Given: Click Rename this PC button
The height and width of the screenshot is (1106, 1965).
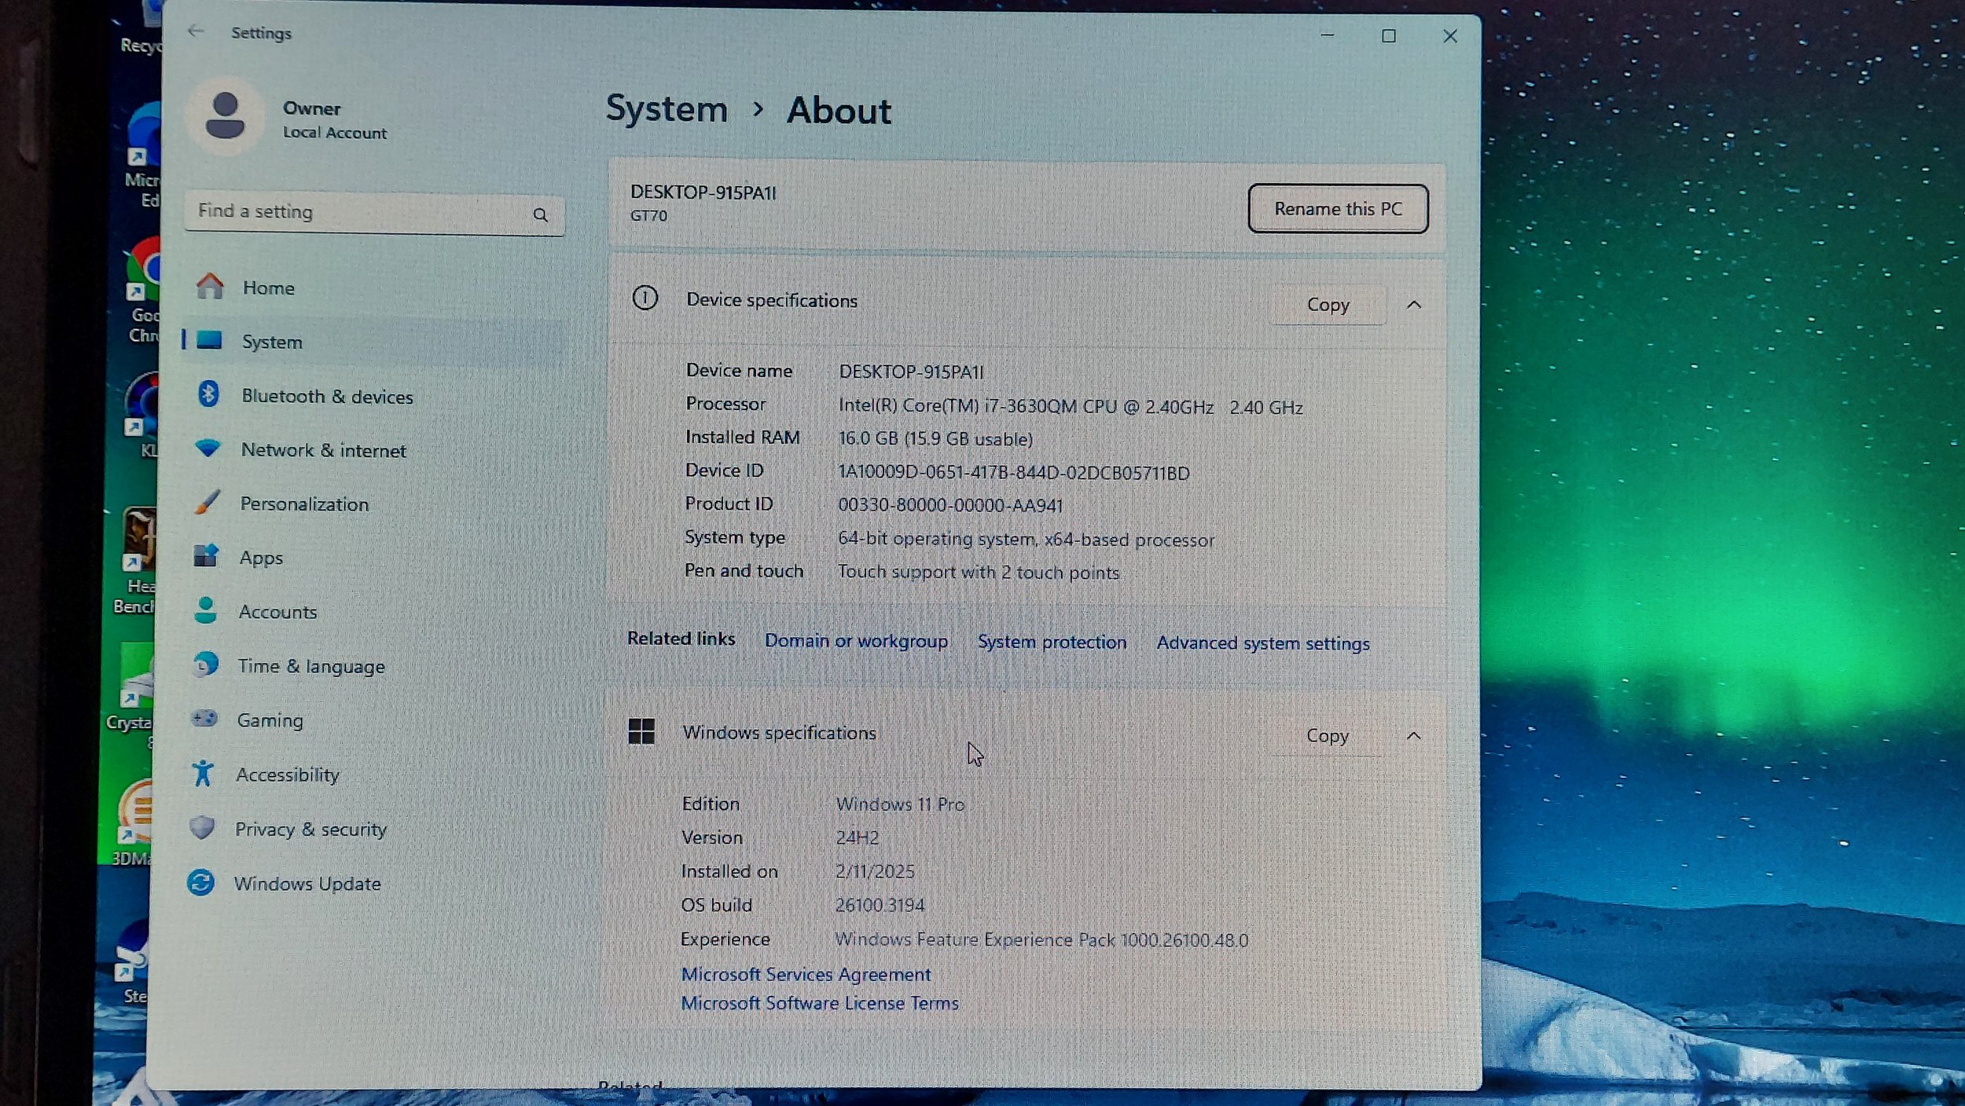Looking at the screenshot, I should (1338, 209).
